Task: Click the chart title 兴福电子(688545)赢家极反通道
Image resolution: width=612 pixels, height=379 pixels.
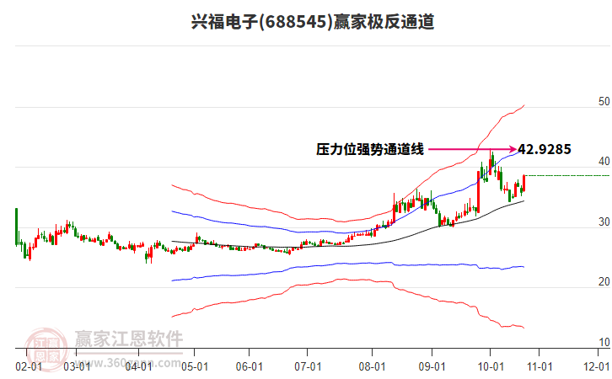Action: [x=313, y=22]
